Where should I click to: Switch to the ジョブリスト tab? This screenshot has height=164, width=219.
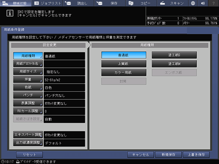[x=47, y=3]
